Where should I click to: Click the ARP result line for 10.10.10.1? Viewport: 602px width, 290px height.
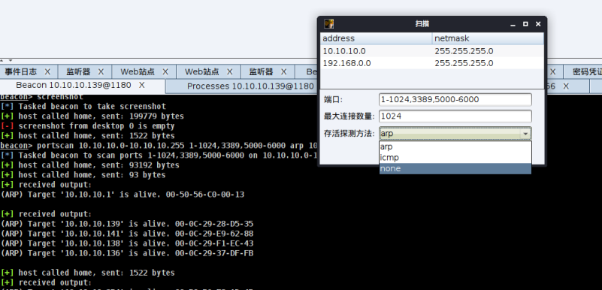(x=122, y=195)
